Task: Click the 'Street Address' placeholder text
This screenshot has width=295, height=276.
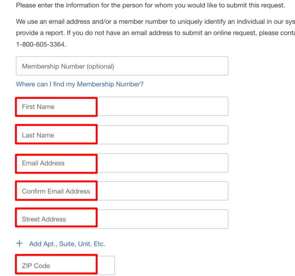Action: click(44, 219)
